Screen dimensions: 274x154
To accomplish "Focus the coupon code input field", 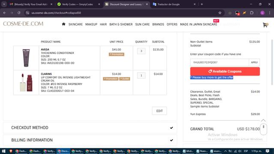I will click(x=220, y=62).
